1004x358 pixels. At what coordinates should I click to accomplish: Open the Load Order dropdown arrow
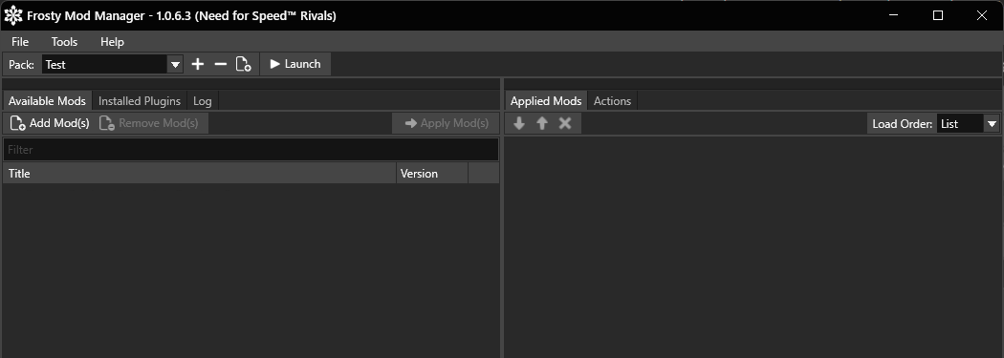click(992, 124)
